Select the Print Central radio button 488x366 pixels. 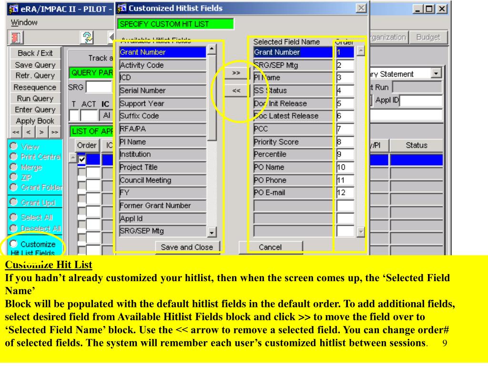point(14,156)
